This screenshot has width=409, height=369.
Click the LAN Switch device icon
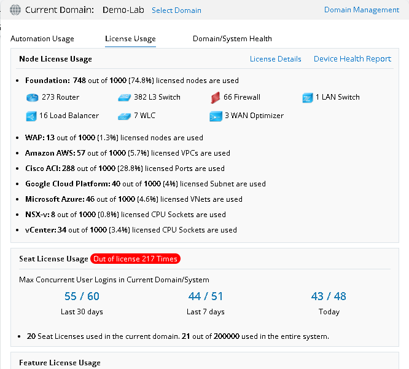(x=308, y=98)
